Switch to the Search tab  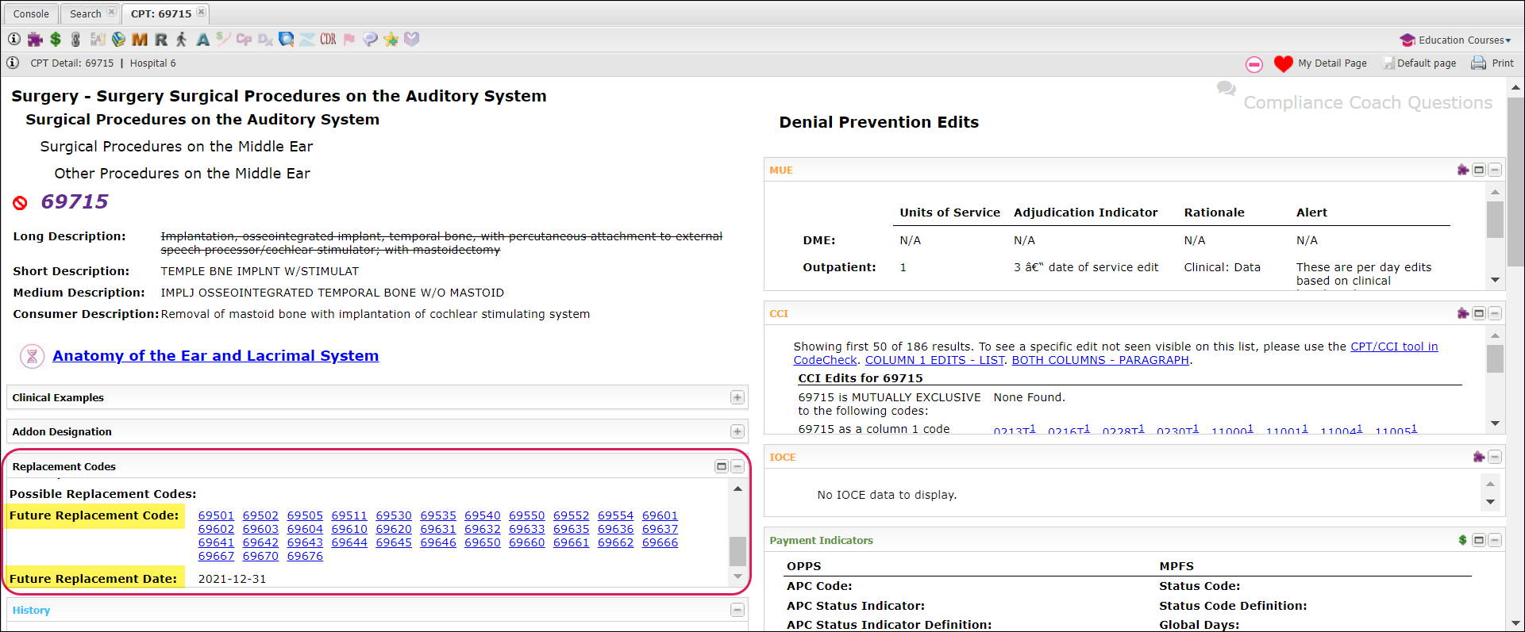85,13
